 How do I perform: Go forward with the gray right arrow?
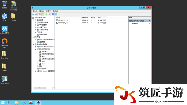pyautogui.click(x=36, y=14)
